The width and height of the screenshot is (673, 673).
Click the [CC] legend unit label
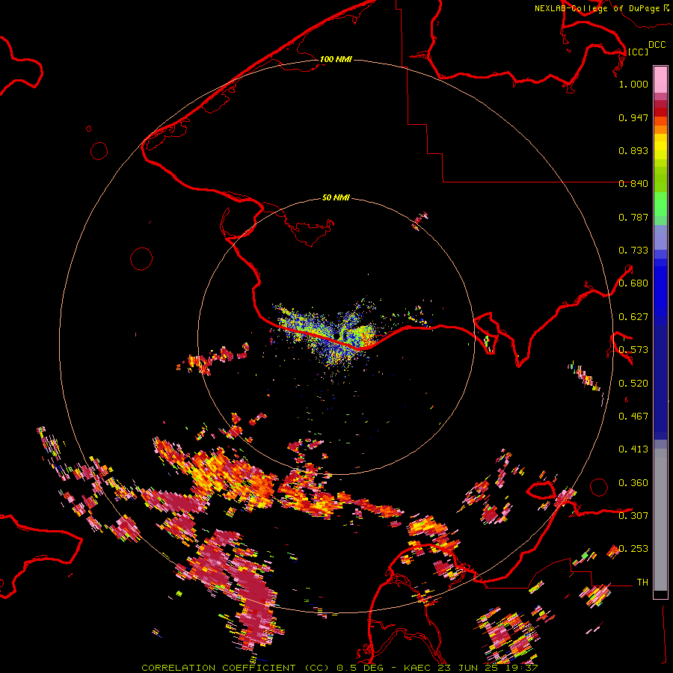pos(638,52)
